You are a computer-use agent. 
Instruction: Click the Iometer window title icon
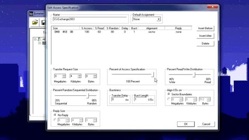31,14
